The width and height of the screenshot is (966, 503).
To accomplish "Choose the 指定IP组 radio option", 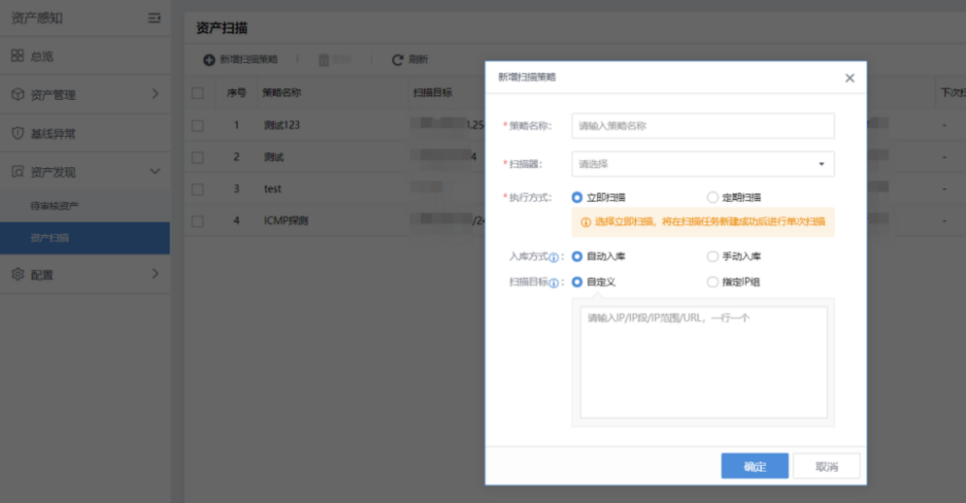I will click(713, 283).
